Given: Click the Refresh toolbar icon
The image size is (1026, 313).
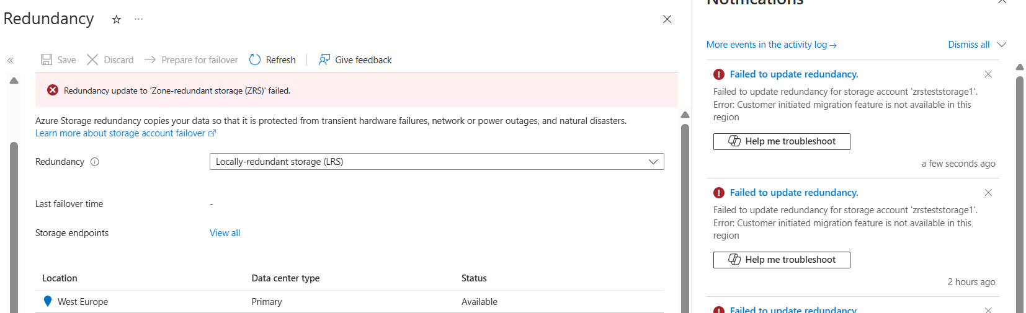Looking at the screenshot, I should pyautogui.click(x=255, y=60).
